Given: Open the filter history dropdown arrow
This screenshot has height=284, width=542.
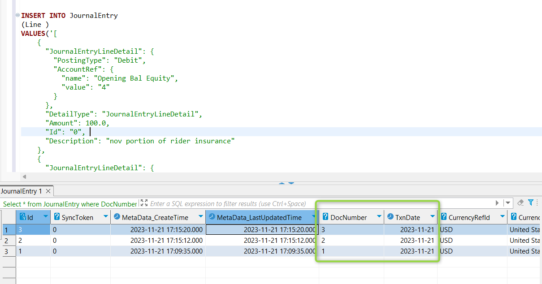Looking at the screenshot, I should tap(507, 203).
